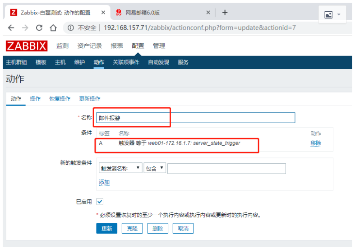Click the condition text web01-172.16.1.7: server_state_trigger

[x=194, y=143]
